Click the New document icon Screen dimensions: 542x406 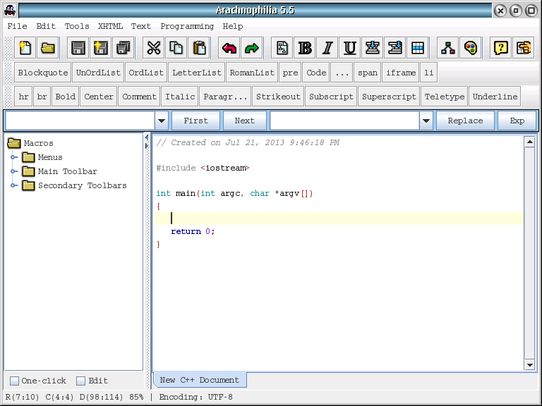pos(25,48)
